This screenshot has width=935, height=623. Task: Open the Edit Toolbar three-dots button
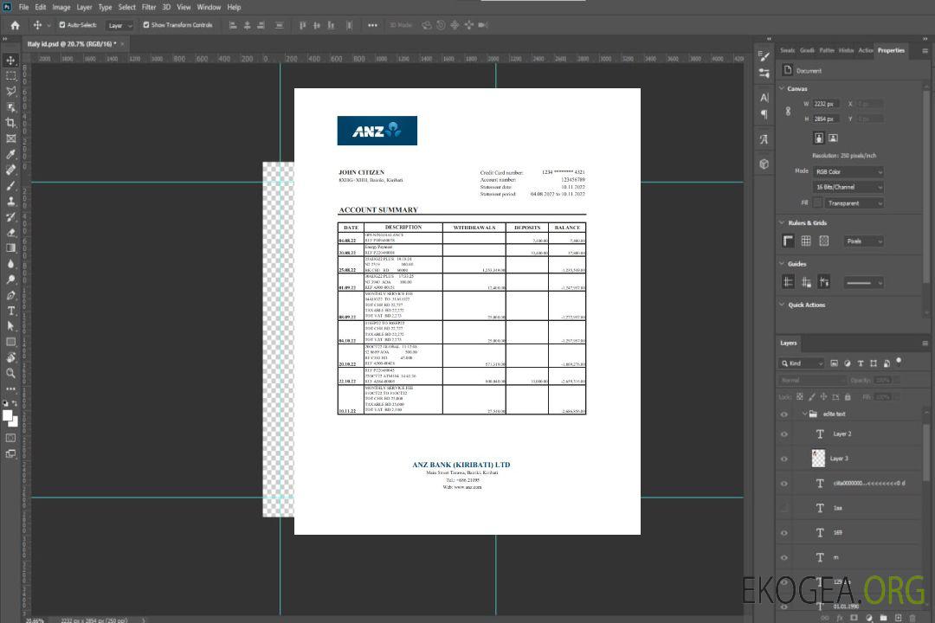coord(10,389)
